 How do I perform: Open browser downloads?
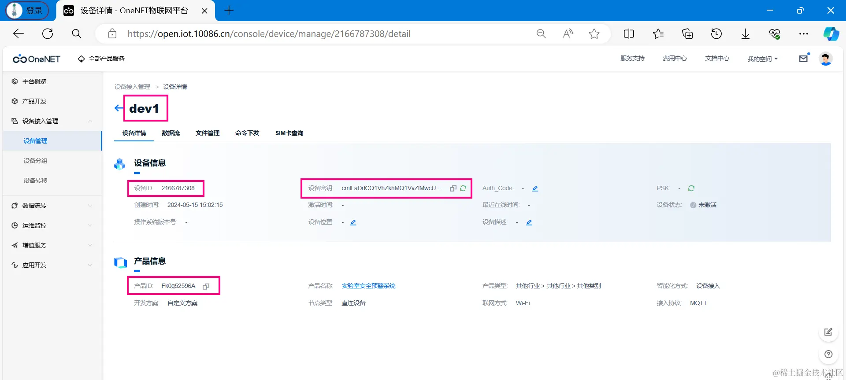pos(746,34)
